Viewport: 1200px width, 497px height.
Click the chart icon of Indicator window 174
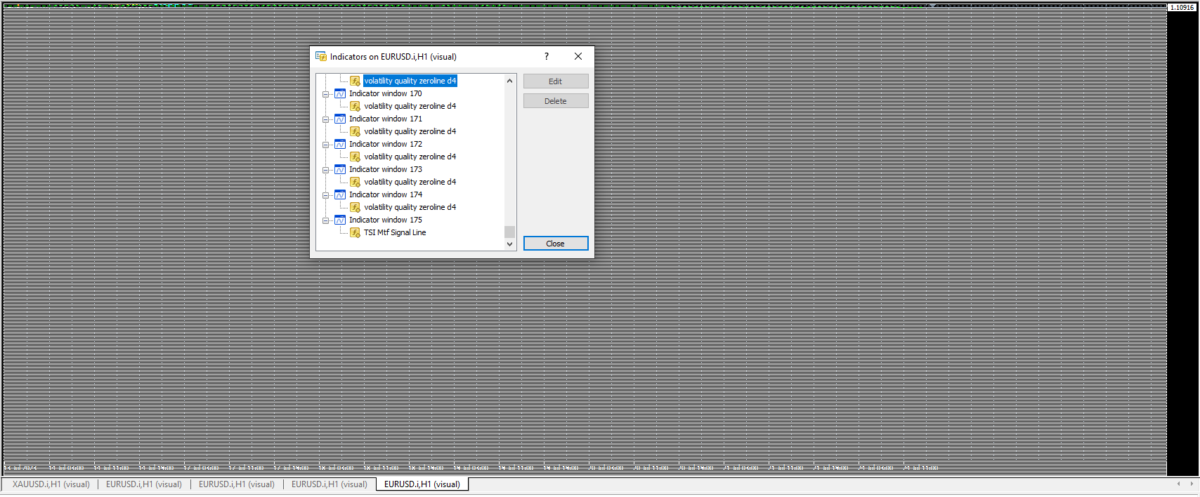tap(340, 194)
